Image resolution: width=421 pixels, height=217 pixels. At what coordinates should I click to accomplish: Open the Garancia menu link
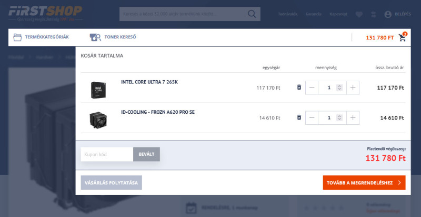click(x=314, y=14)
